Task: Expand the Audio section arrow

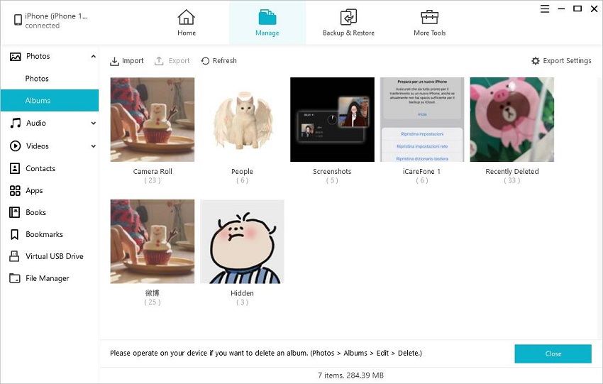Action: 93,124
